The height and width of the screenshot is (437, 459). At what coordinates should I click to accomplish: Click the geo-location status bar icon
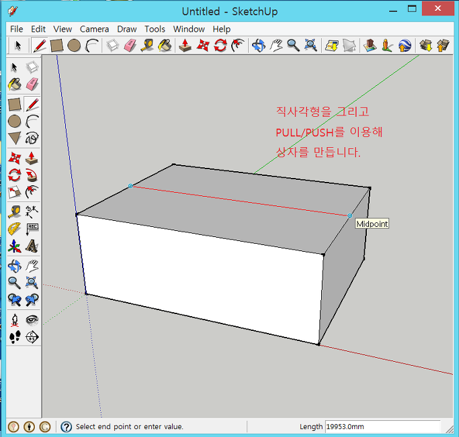[x=13, y=427]
